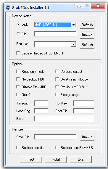Toggle Floppy image checkbox
108x169 pixels.
pyautogui.click(x=57, y=94)
